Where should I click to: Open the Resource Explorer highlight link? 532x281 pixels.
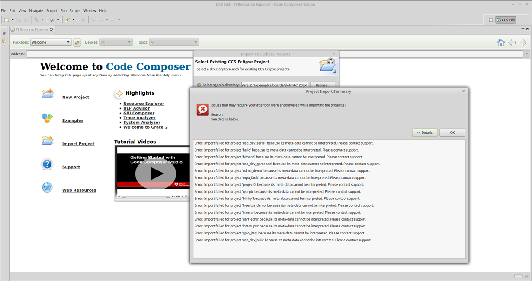pos(144,104)
